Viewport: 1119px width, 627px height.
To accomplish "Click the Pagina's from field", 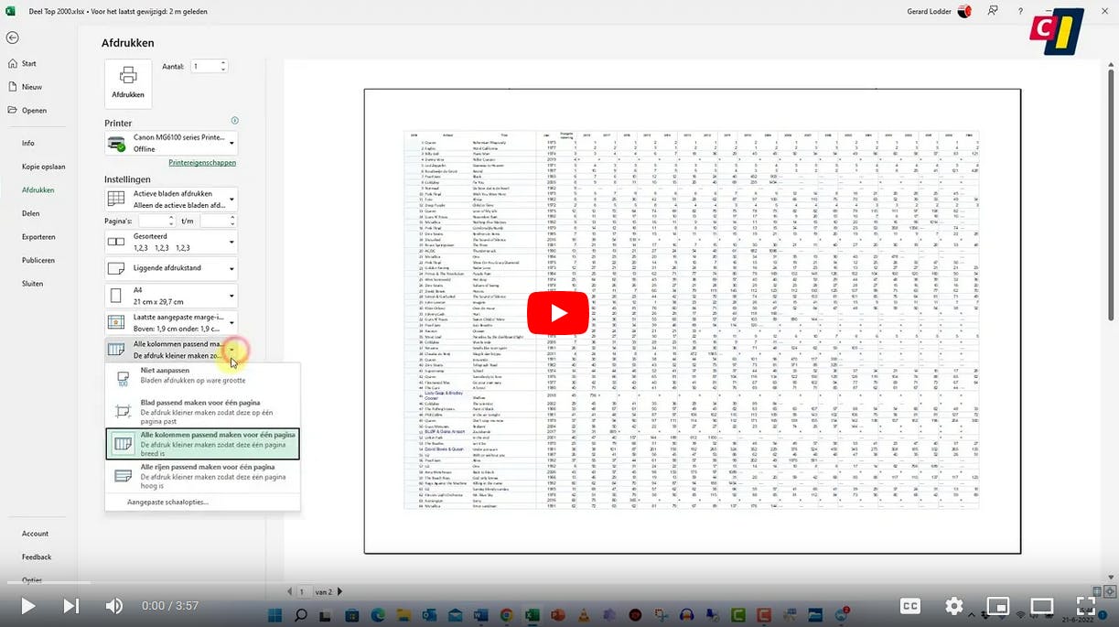I will (x=153, y=221).
